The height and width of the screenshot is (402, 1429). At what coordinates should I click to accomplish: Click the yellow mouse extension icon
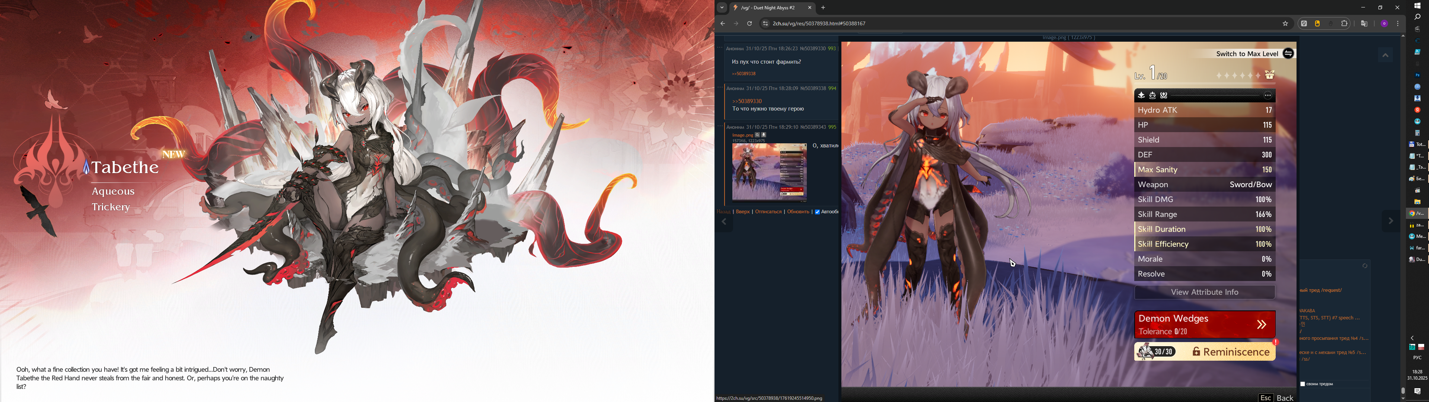click(x=1317, y=24)
